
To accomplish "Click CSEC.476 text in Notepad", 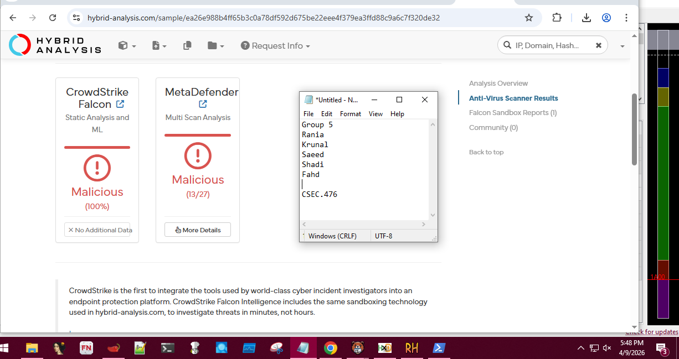I will click(320, 194).
